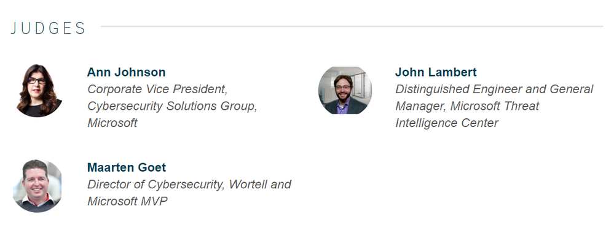614x252 pixels.
Task: Click 'Director of Cybersecurity, Wortell and' line
Action: (x=189, y=185)
